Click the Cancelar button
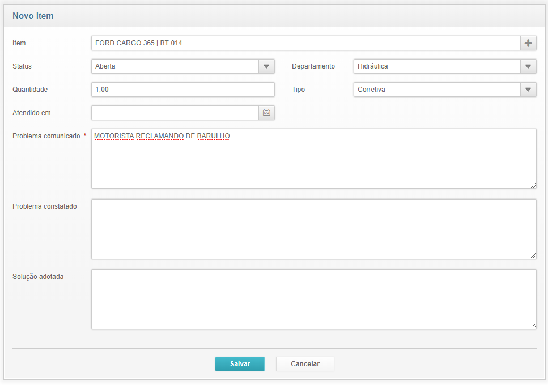Viewport: 548px width, 385px height. click(305, 364)
